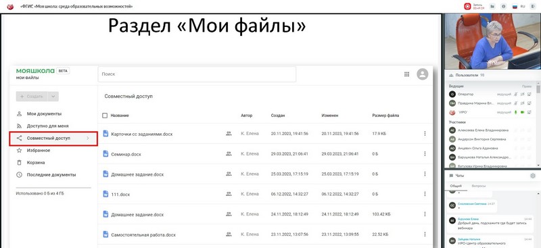Click creation date 06.12.2022, 14:32:27

coord(289,194)
